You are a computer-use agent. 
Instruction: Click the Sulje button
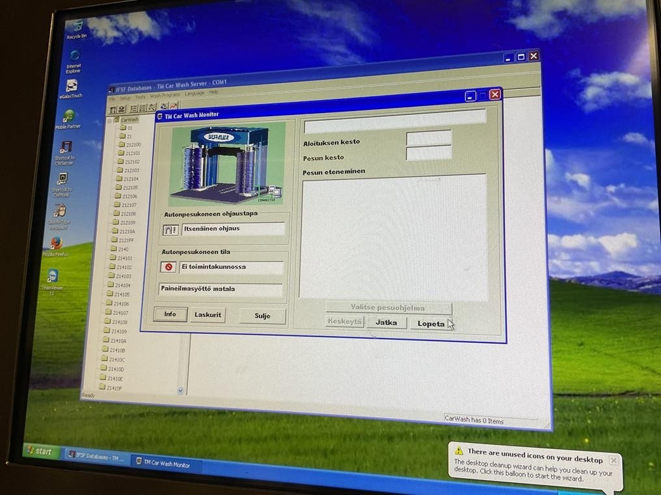262,316
